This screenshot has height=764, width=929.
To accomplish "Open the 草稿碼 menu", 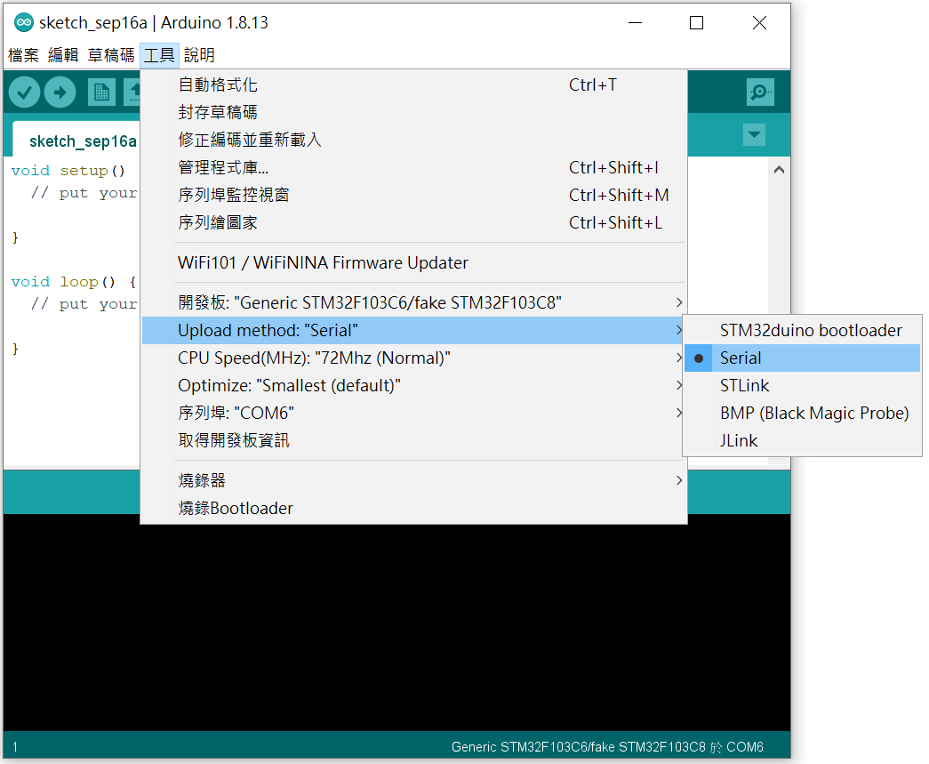I will [111, 55].
